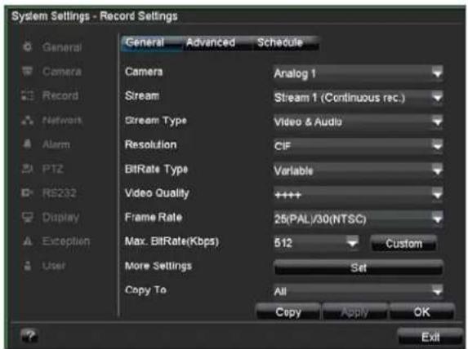Click the Camera icon in sidebar
468x349 pixels.
(x=28, y=71)
